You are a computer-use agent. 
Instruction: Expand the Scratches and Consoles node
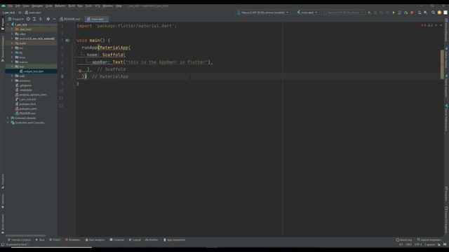click(x=8, y=122)
